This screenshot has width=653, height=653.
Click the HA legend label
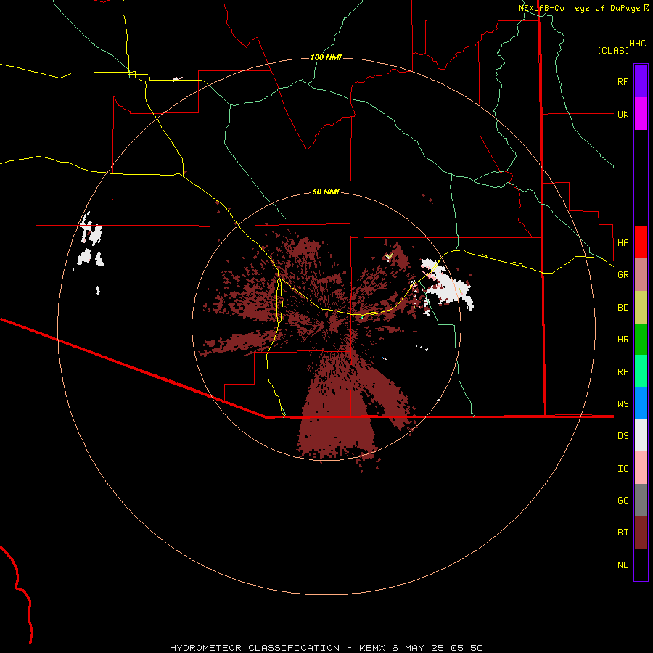623,242
